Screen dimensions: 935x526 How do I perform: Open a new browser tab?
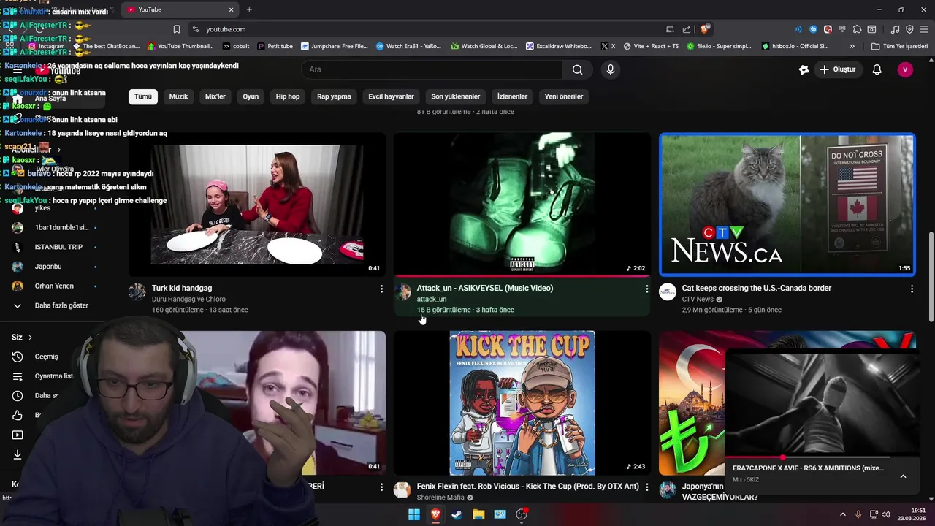[249, 9]
